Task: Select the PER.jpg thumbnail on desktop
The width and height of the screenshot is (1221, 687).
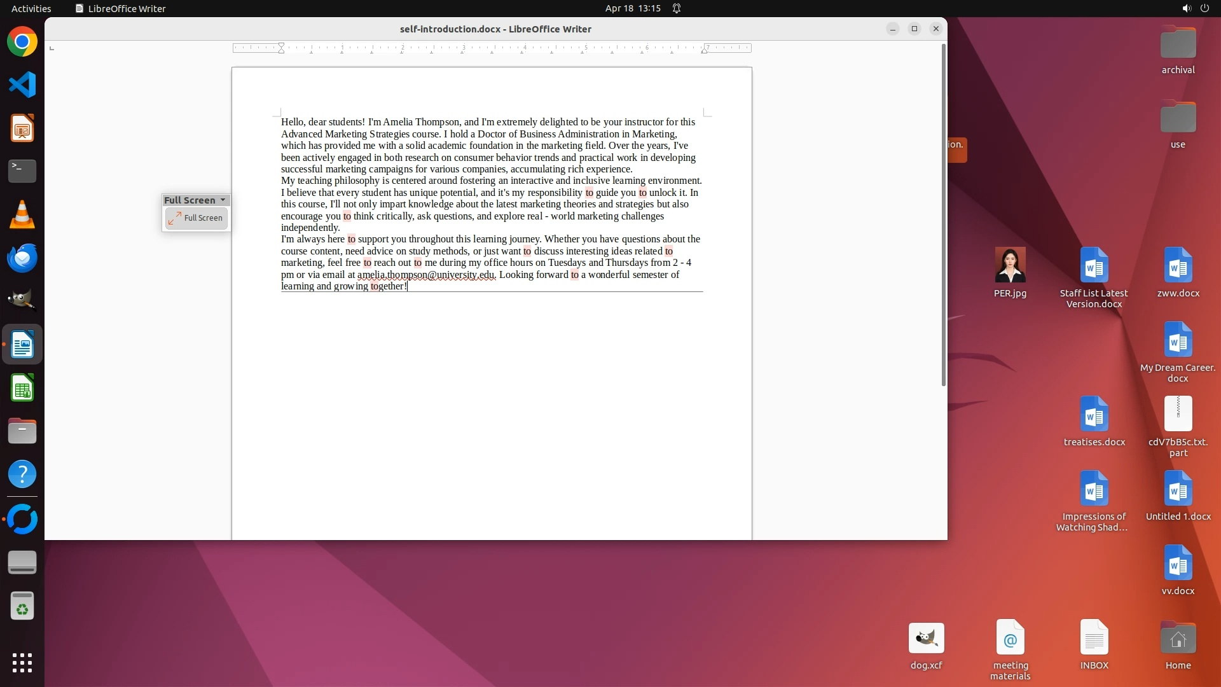Action: 1010,265
